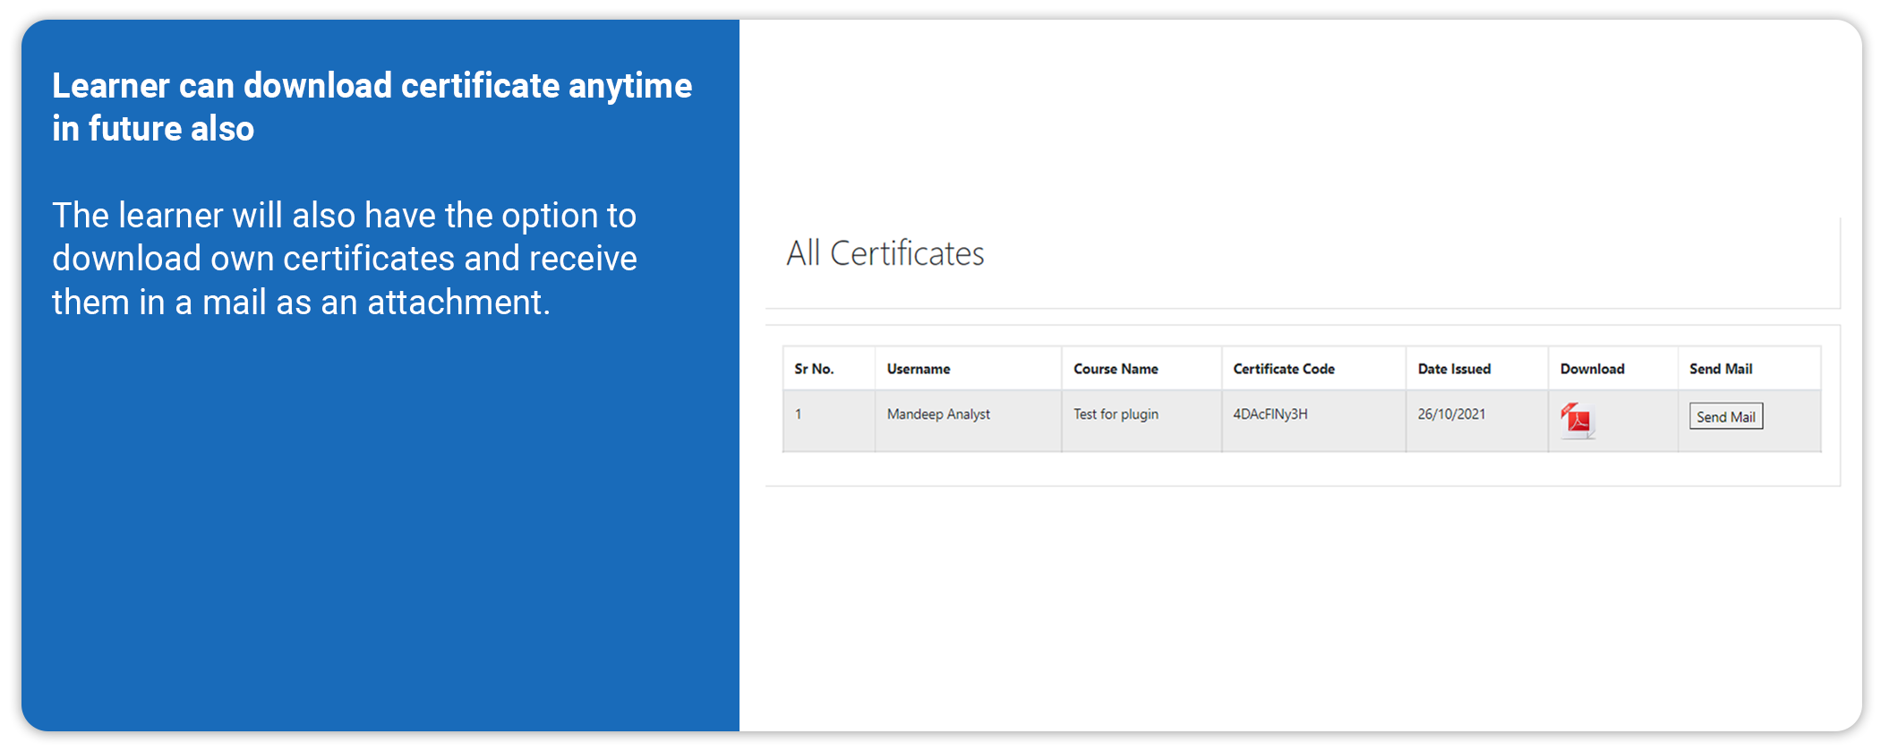
Task: Select the 26/10/2021 issue date cell
Action: [1451, 414]
